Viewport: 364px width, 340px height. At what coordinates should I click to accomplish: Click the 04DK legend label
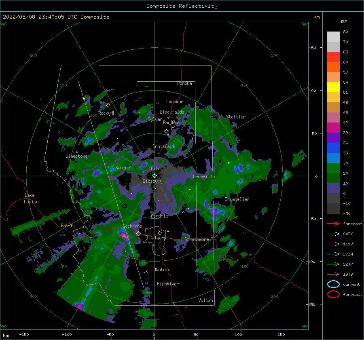coord(348,234)
